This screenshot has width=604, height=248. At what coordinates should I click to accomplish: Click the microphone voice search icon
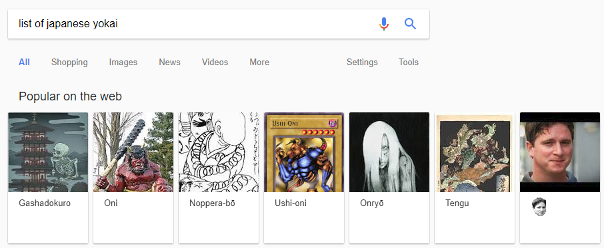coord(383,24)
